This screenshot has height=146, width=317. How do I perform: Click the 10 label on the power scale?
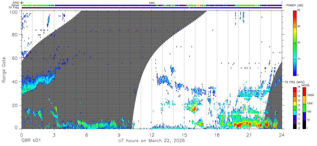click(x=298, y=59)
